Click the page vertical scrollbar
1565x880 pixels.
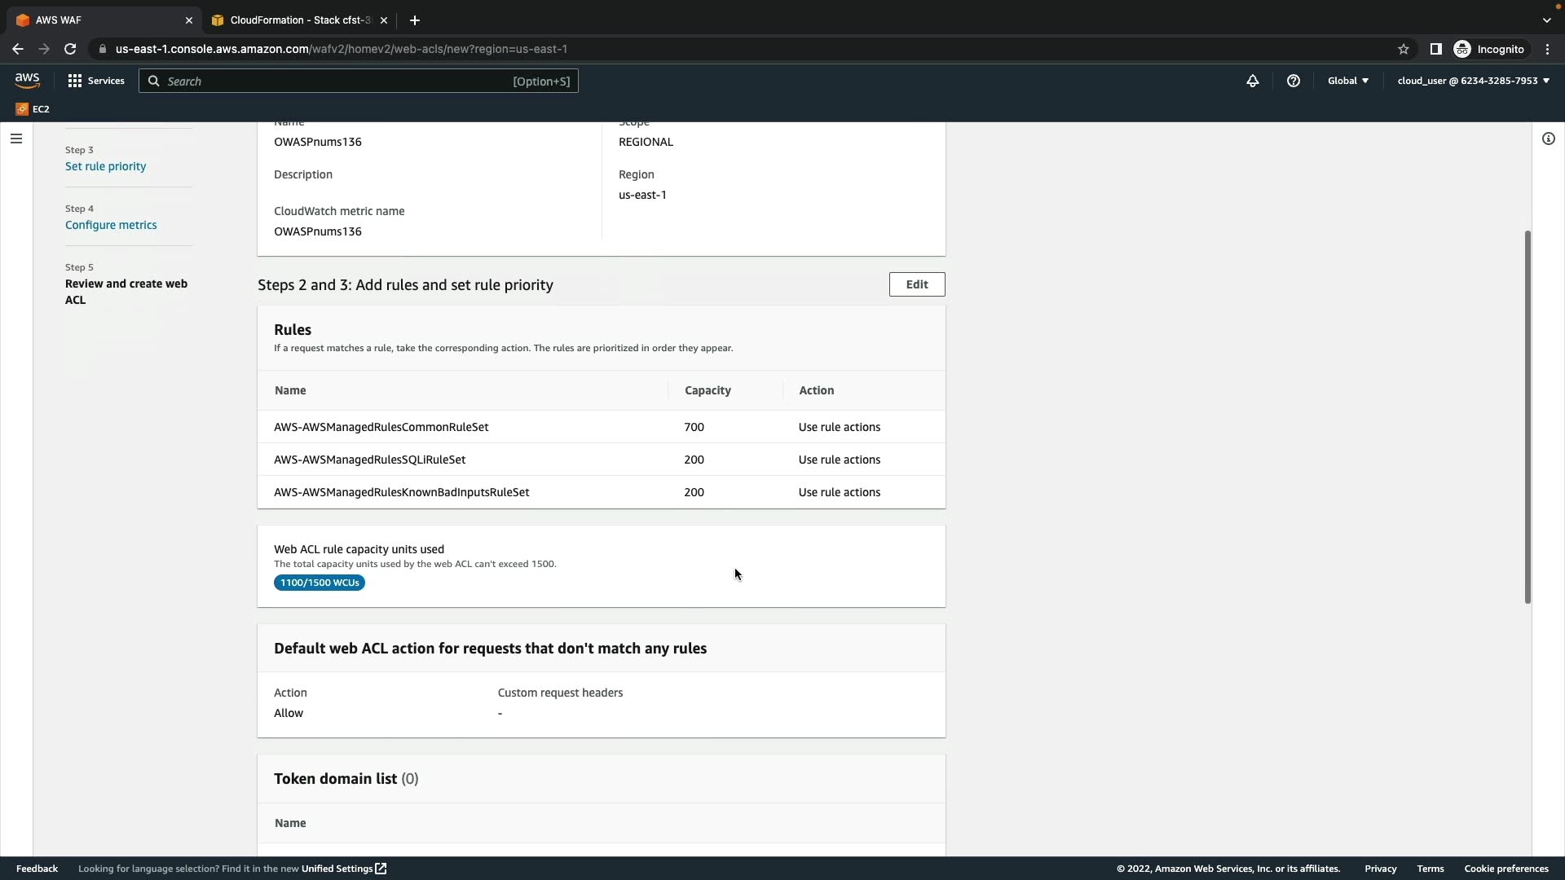click(1528, 416)
